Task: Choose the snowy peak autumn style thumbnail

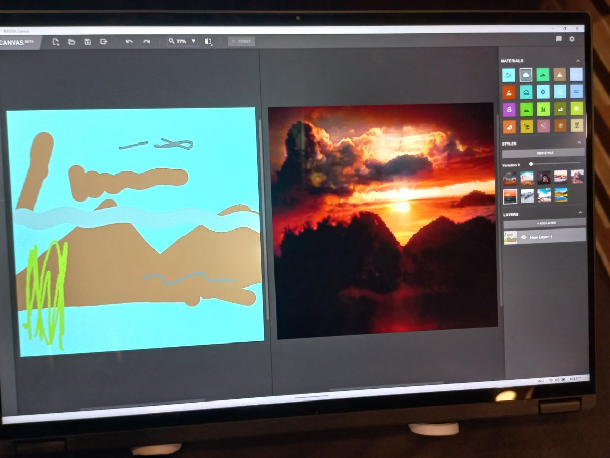Action: tap(527, 178)
